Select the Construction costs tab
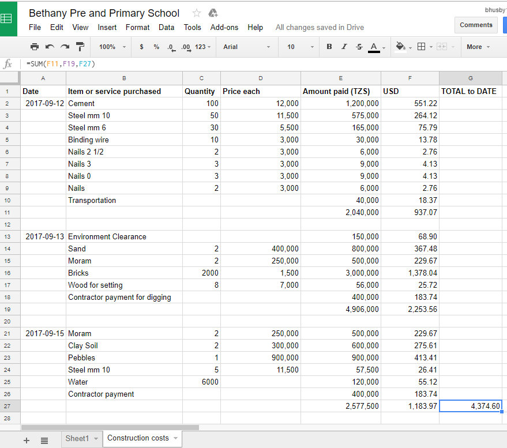 (x=138, y=438)
